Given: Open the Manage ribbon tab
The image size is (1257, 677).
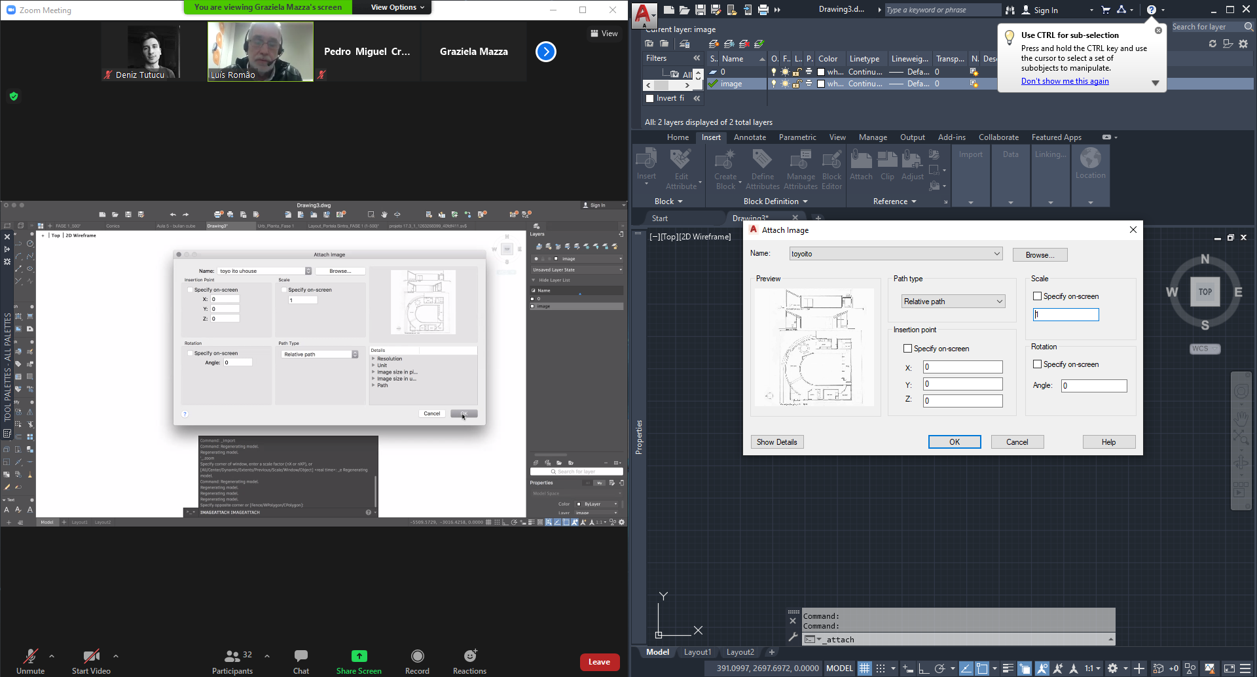Looking at the screenshot, I should (873, 137).
